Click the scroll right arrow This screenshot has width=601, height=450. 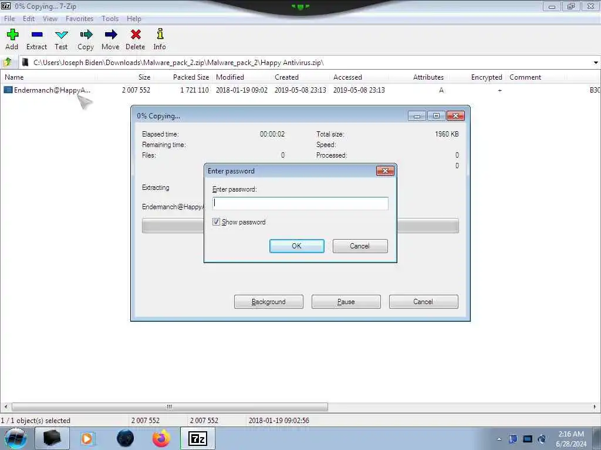point(595,407)
